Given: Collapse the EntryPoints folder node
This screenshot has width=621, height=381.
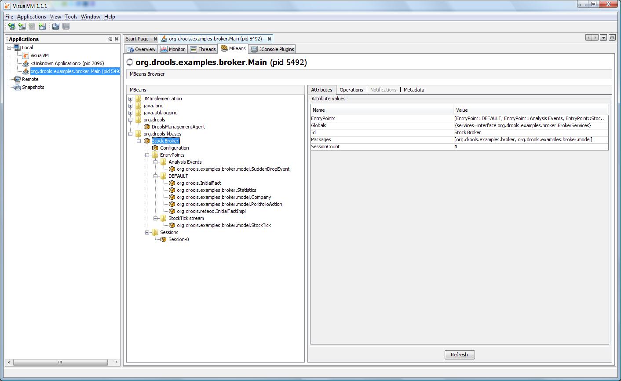Looking at the screenshot, I should pos(147,155).
